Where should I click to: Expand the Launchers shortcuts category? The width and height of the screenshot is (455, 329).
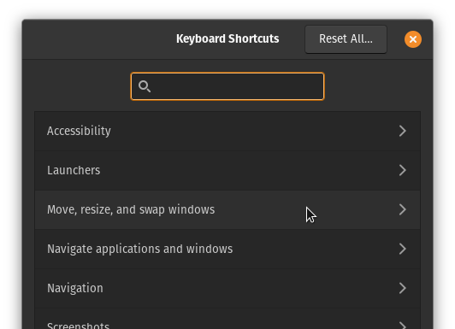coord(227,170)
